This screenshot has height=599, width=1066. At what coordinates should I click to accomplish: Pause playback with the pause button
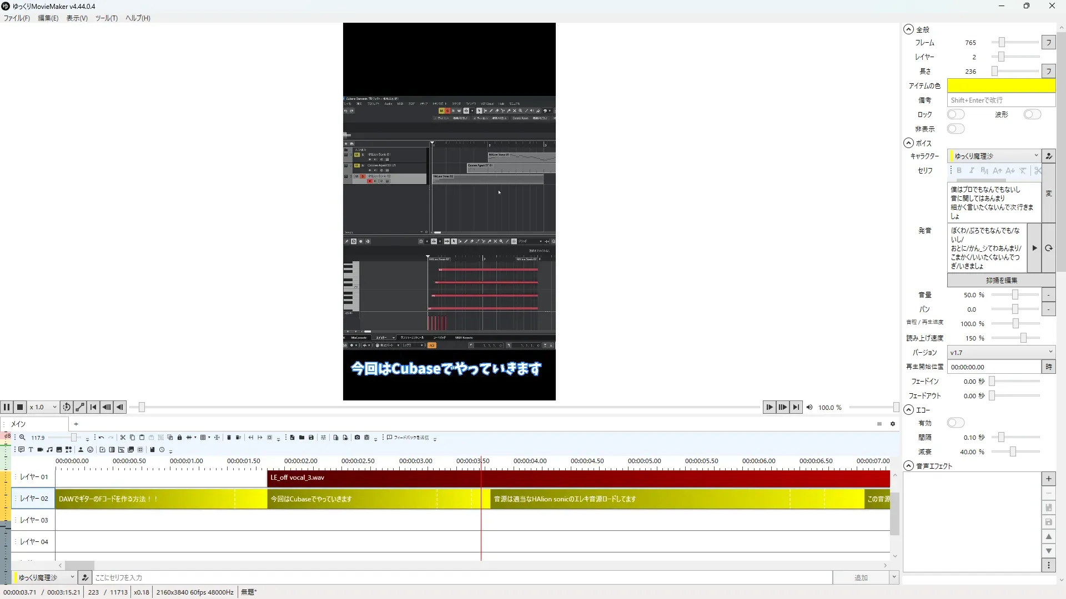pyautogui.click(x=7, y=407)
